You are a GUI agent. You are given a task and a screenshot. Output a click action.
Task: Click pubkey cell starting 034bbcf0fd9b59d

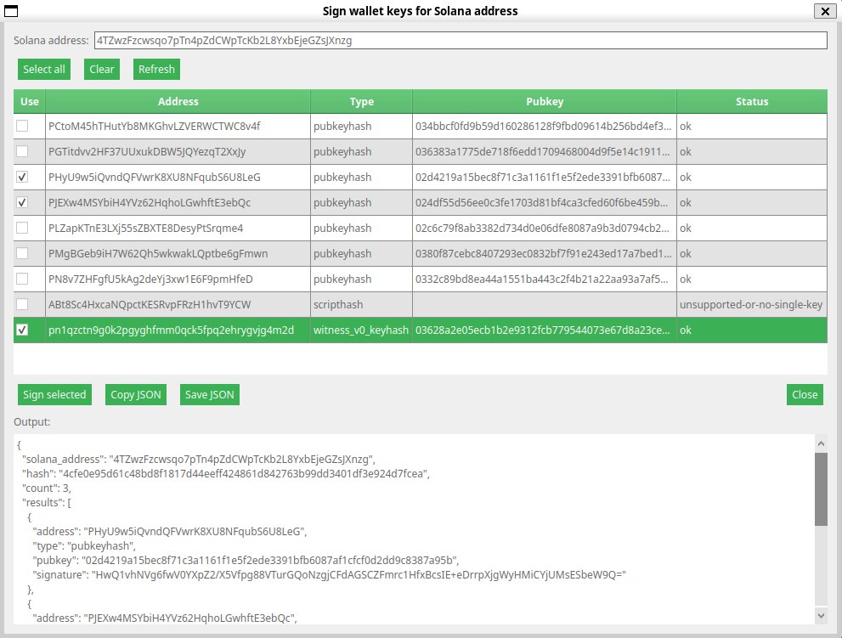(x=545, y=127)
